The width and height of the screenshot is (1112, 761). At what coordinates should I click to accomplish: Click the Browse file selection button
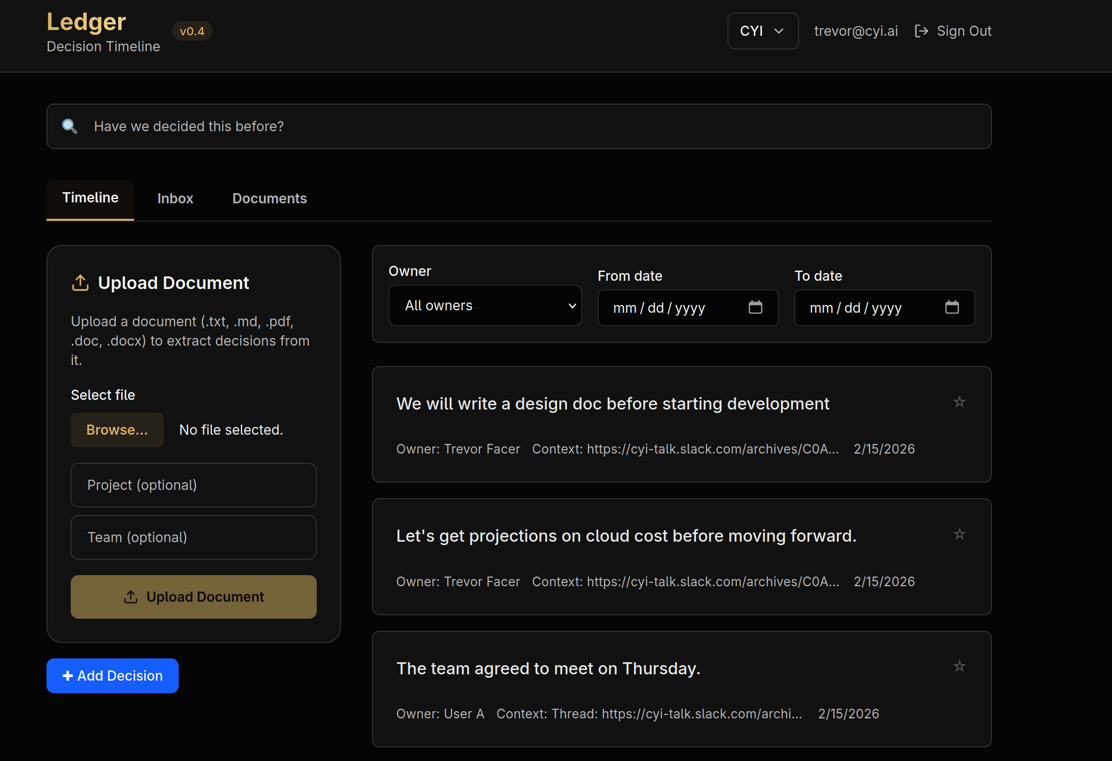tap(117, 430)
